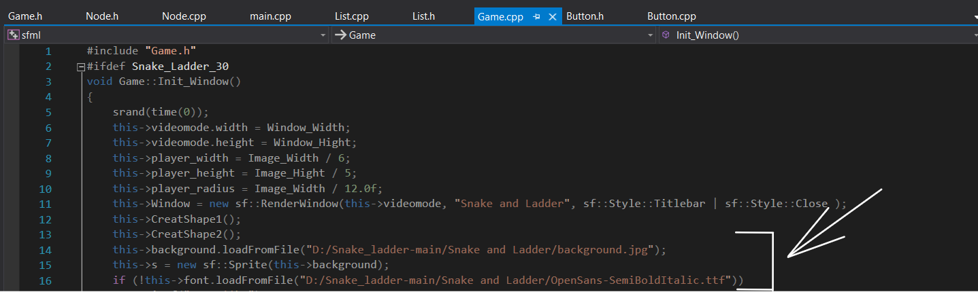This screenshot has width=978, height=292.
Task: Open the Node.h tab
Action: 103,16
